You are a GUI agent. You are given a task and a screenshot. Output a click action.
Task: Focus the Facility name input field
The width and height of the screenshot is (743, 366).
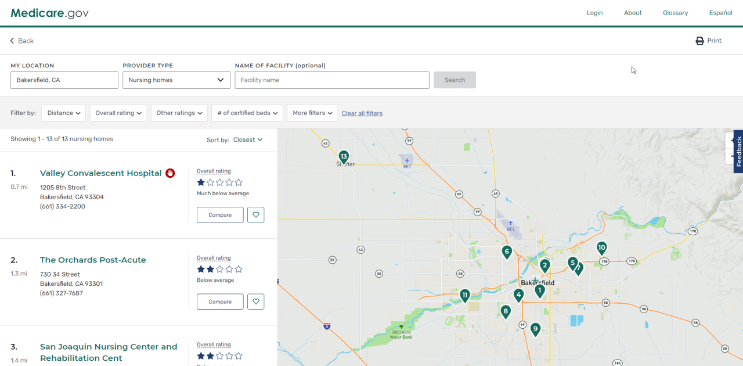[x=332, y=80]
